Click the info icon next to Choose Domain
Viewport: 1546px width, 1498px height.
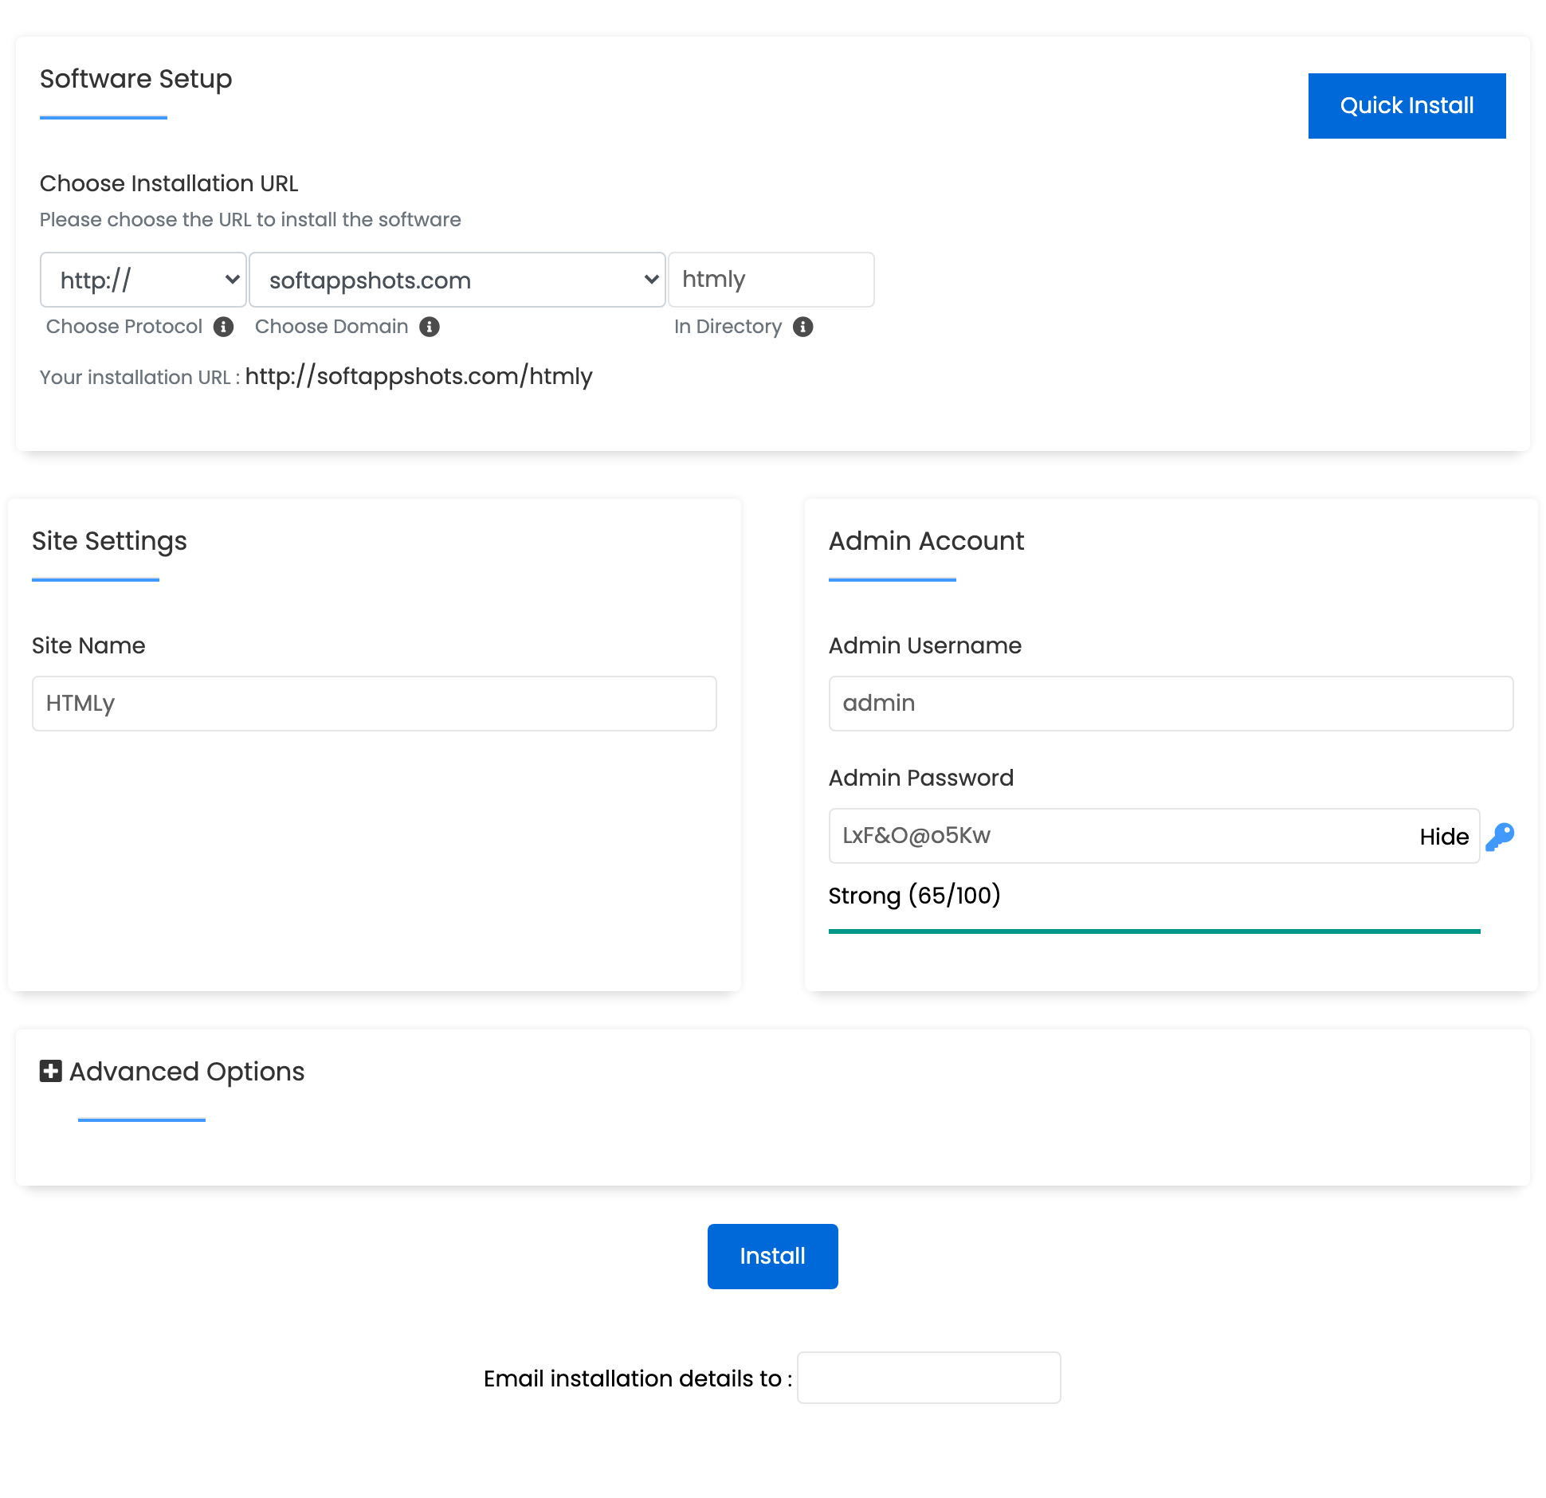tap(429, 327)
